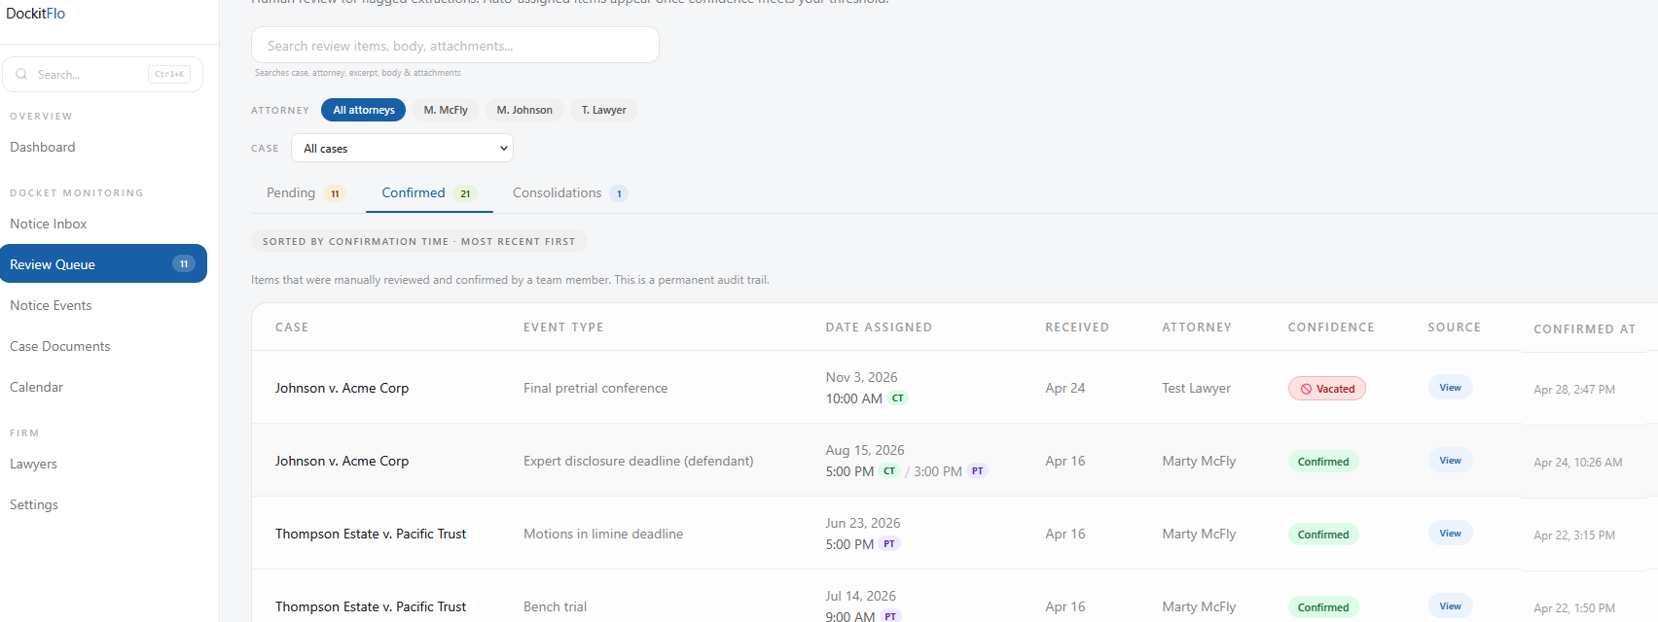Open Lawyers under Firm
Viewport: 1658px width, 622px height.
click(x=34, y=464)
